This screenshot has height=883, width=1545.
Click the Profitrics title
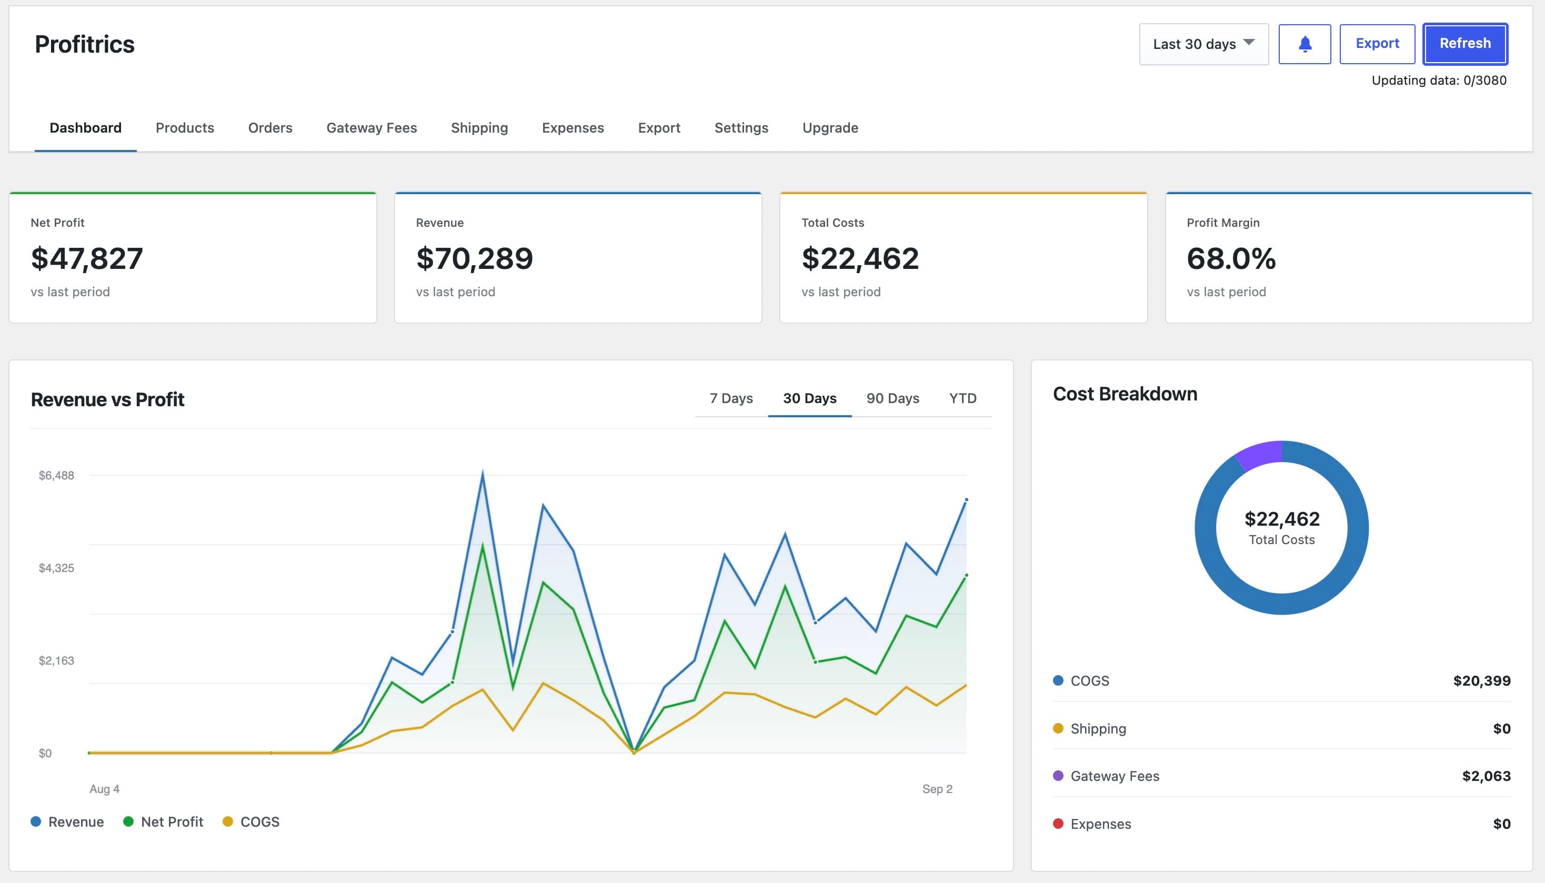(x=84, y=44)
